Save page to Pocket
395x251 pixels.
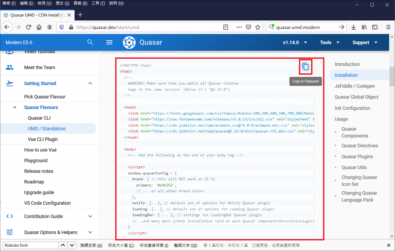[x=248, y=27]
